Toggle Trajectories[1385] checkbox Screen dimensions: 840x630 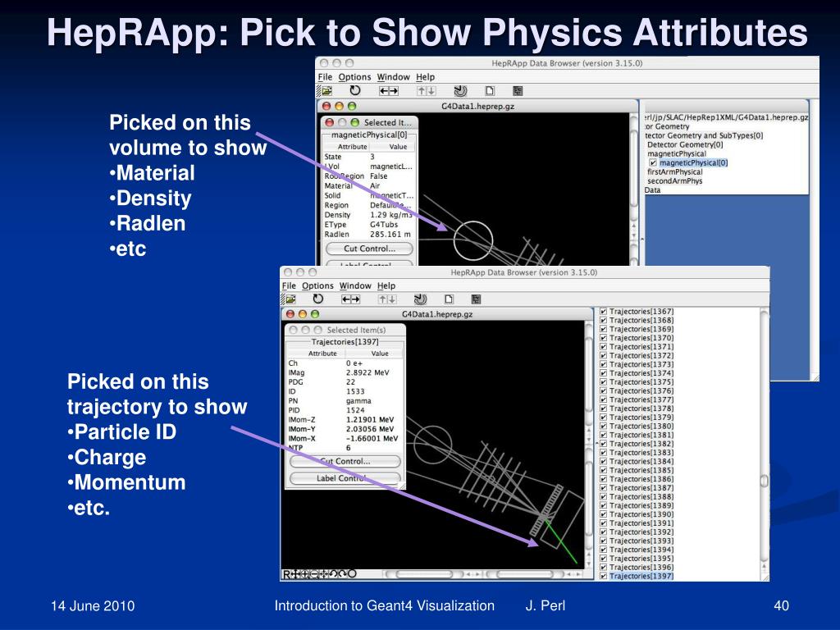coord(604,470)
